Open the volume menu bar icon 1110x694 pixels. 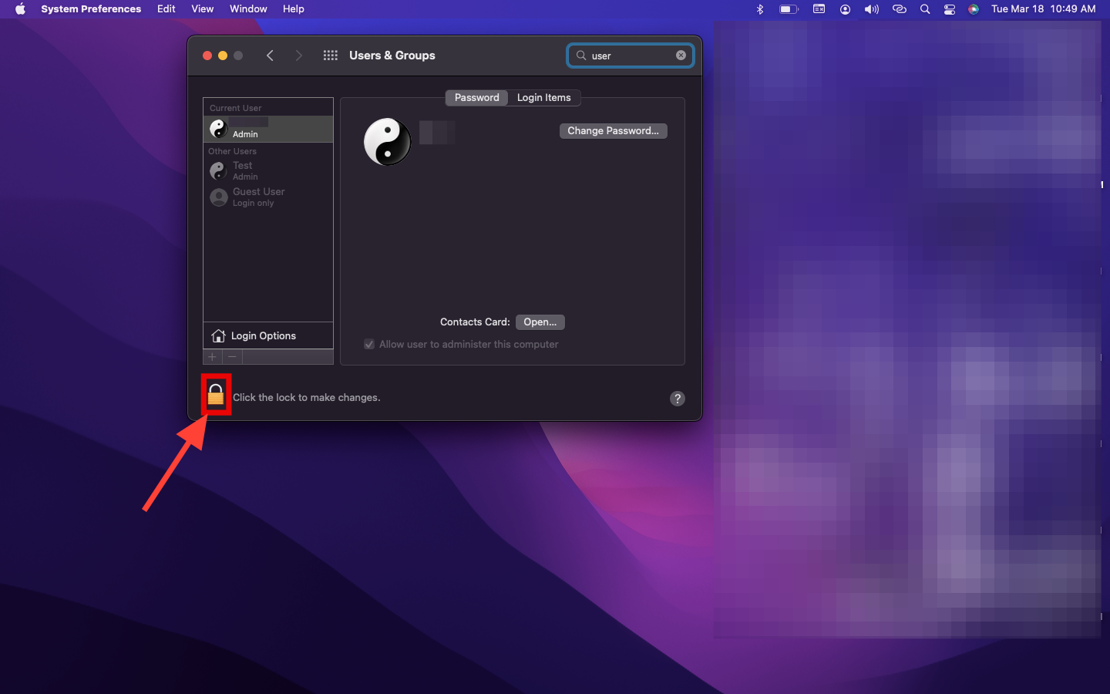872,9
